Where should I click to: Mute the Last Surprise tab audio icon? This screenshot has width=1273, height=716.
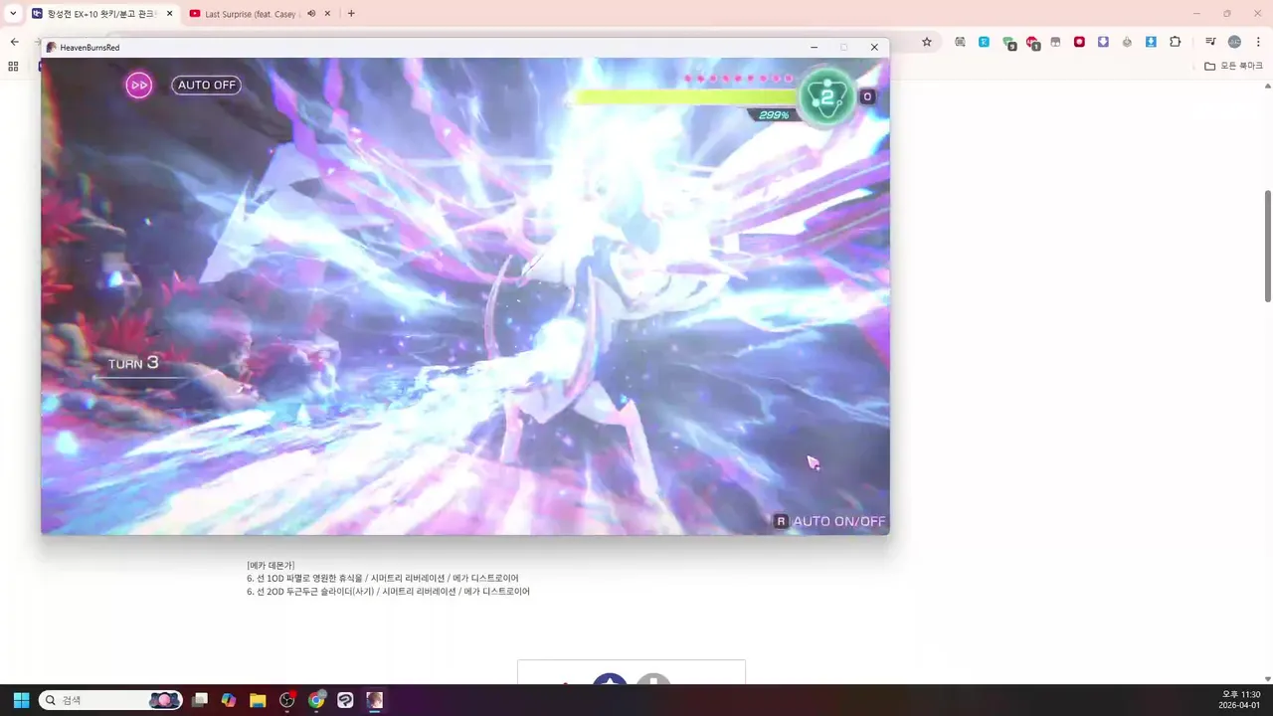pos(311,13)
